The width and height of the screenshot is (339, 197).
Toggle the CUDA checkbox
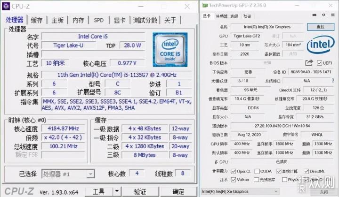click(257, 171)
